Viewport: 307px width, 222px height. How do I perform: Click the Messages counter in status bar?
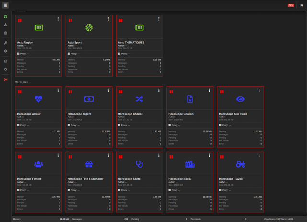click(x=100, y=219)
